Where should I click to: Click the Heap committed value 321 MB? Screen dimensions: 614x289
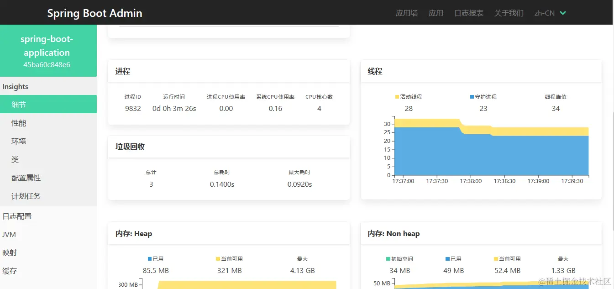(x=230, y=271)
